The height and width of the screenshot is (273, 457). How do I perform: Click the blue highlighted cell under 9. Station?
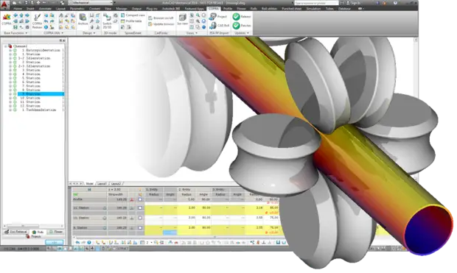coord(170,233)
